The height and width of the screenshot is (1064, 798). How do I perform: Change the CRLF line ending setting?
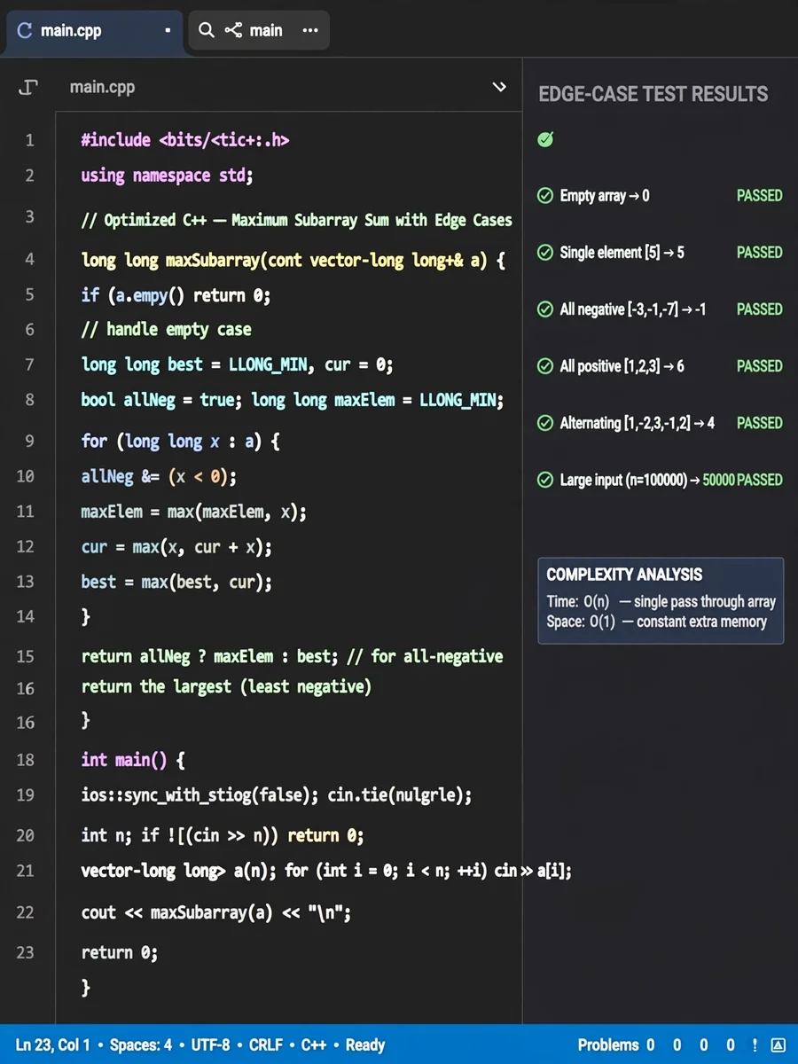pyautogui.click(x=266, y=1044)
